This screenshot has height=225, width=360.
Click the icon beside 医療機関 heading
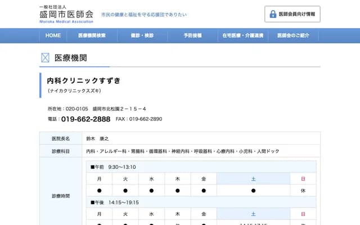46,58
